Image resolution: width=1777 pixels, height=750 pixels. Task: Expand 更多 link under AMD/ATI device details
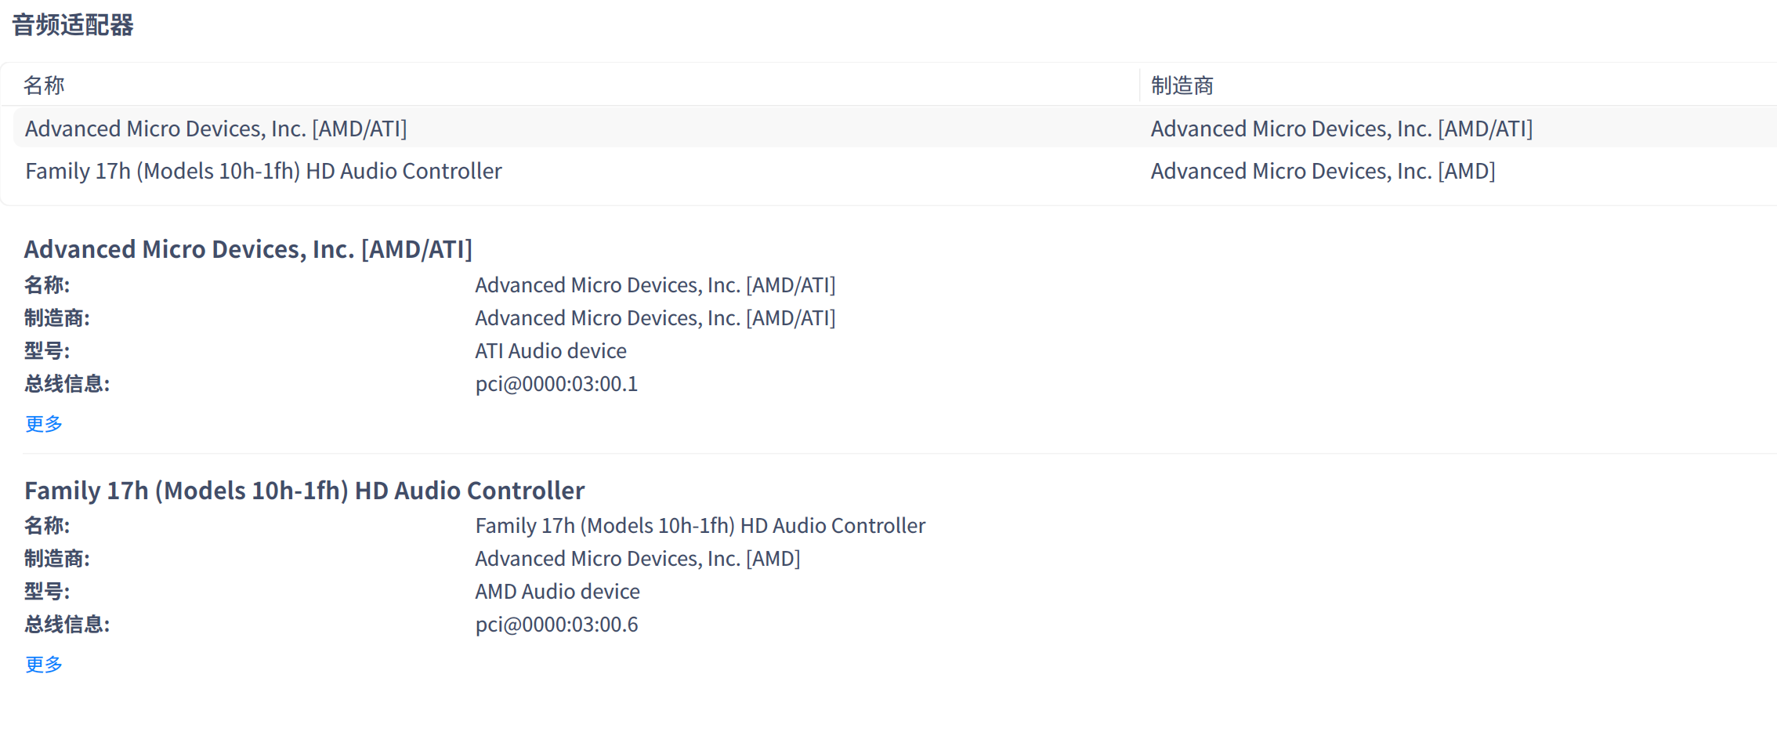point(44,424)
